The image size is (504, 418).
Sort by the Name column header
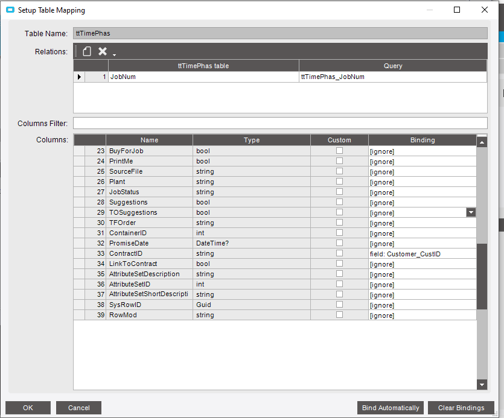[x=149, y=140]
